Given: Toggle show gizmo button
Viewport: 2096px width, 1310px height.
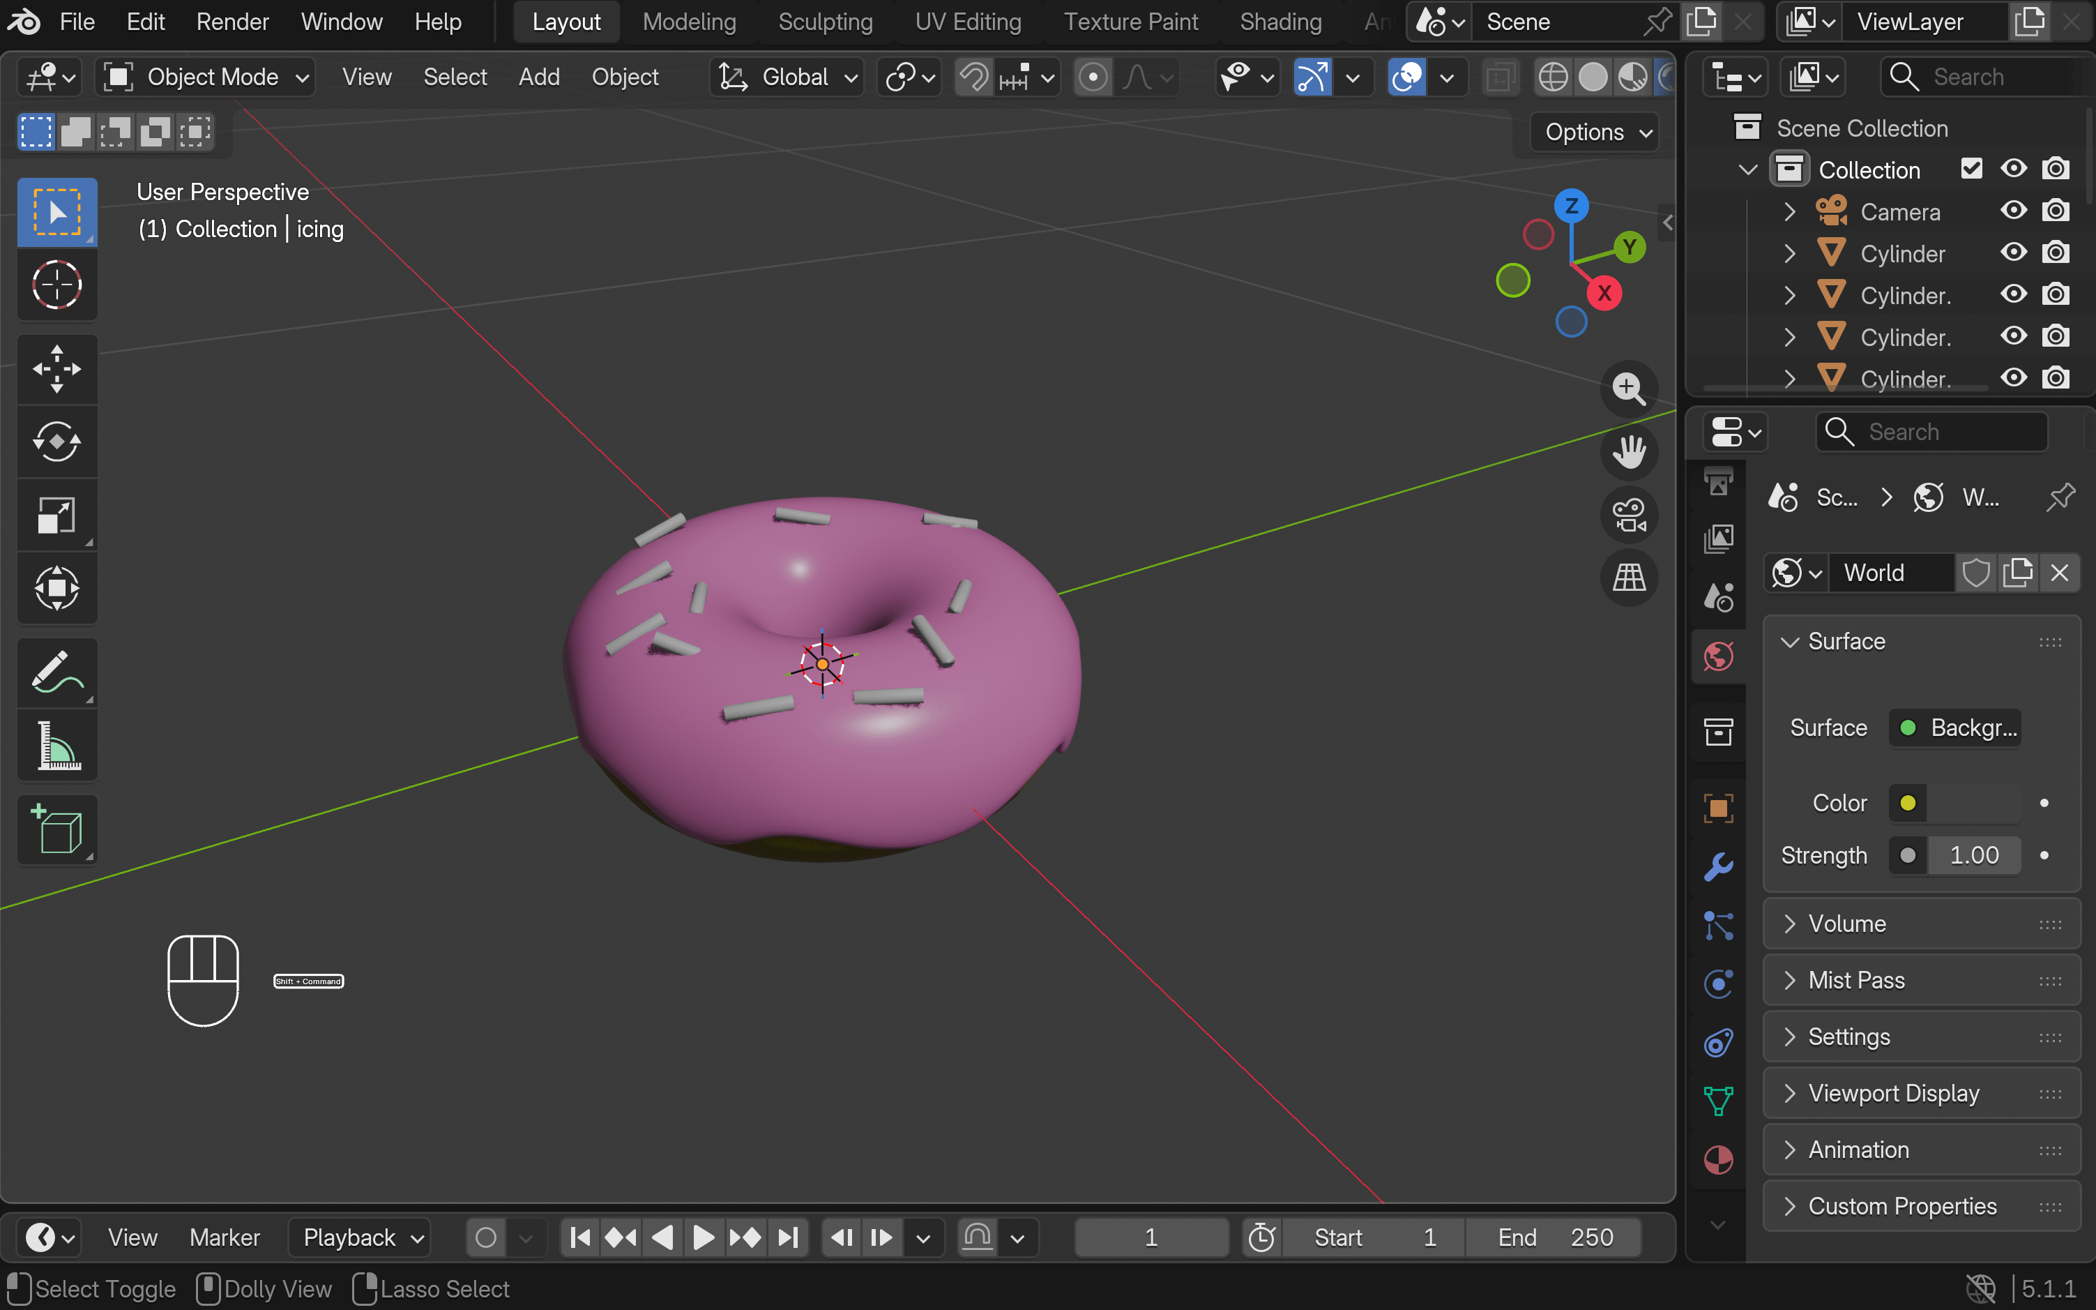Looking at the screenshot, I should point(1312,77).
